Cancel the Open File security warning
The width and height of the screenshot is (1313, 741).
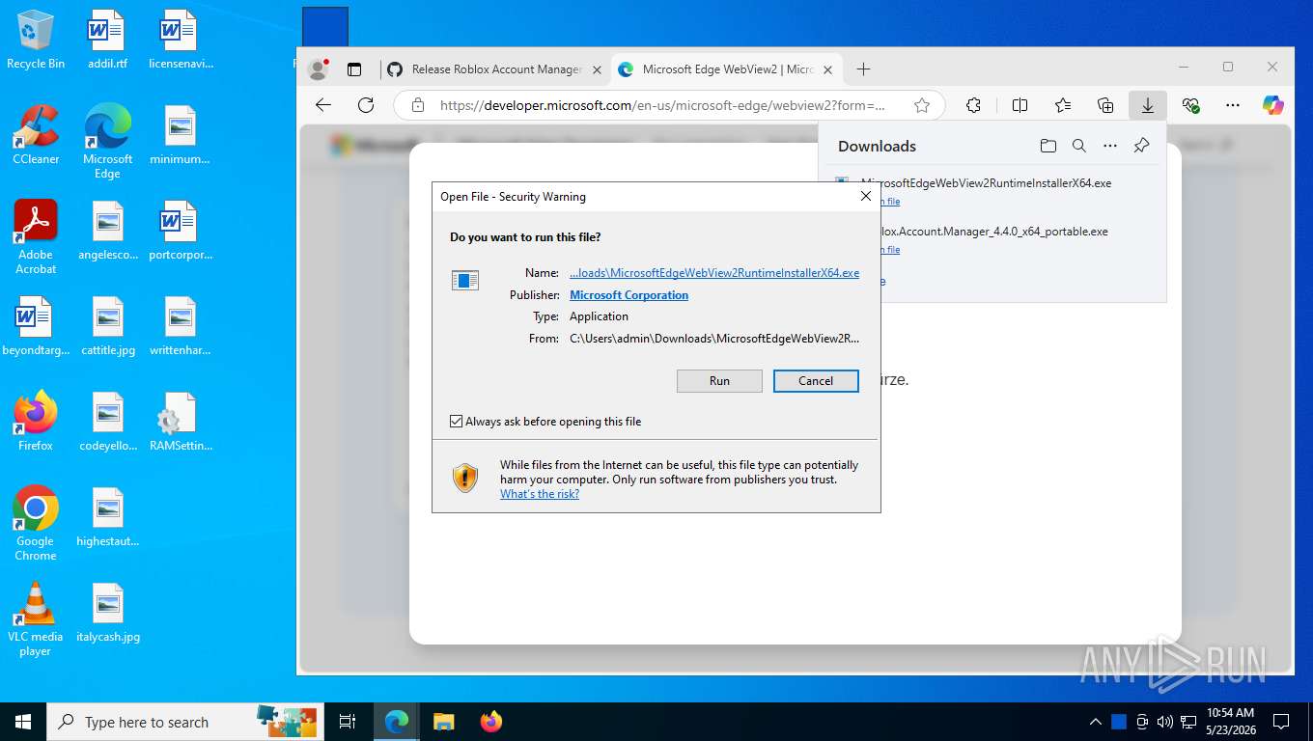(816, 381)
